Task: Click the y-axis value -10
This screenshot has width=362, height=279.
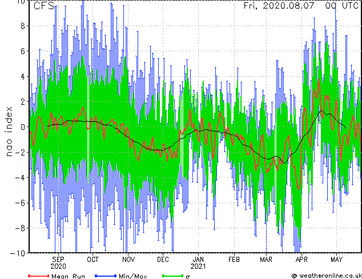Action: point(17,253)
